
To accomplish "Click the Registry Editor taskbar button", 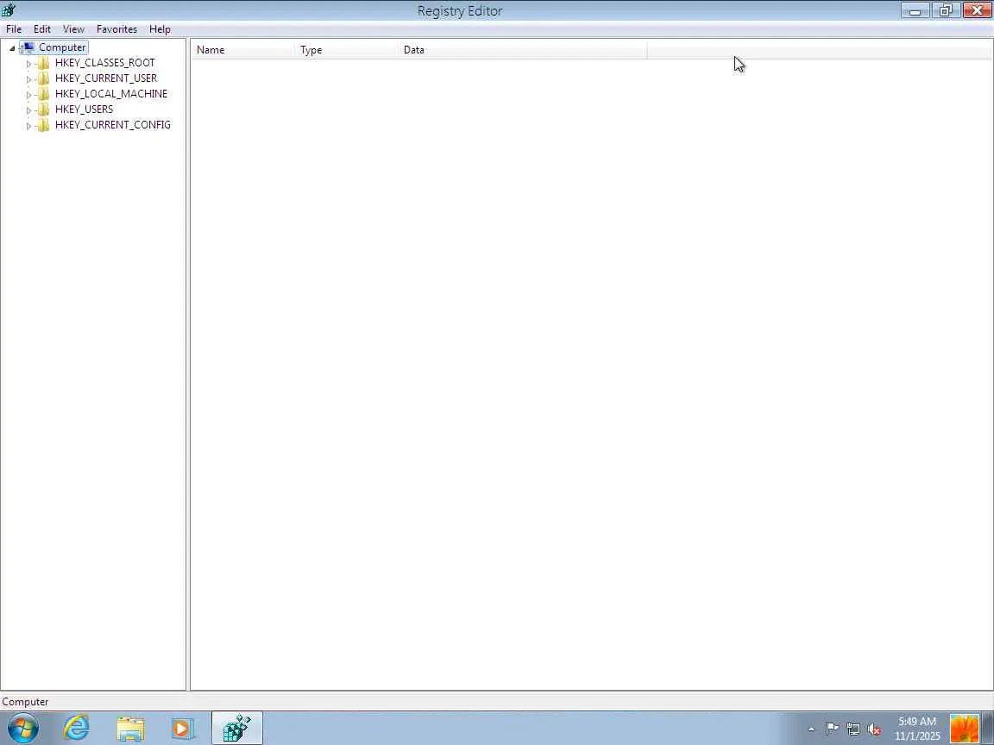I will (x=237, y=729).
